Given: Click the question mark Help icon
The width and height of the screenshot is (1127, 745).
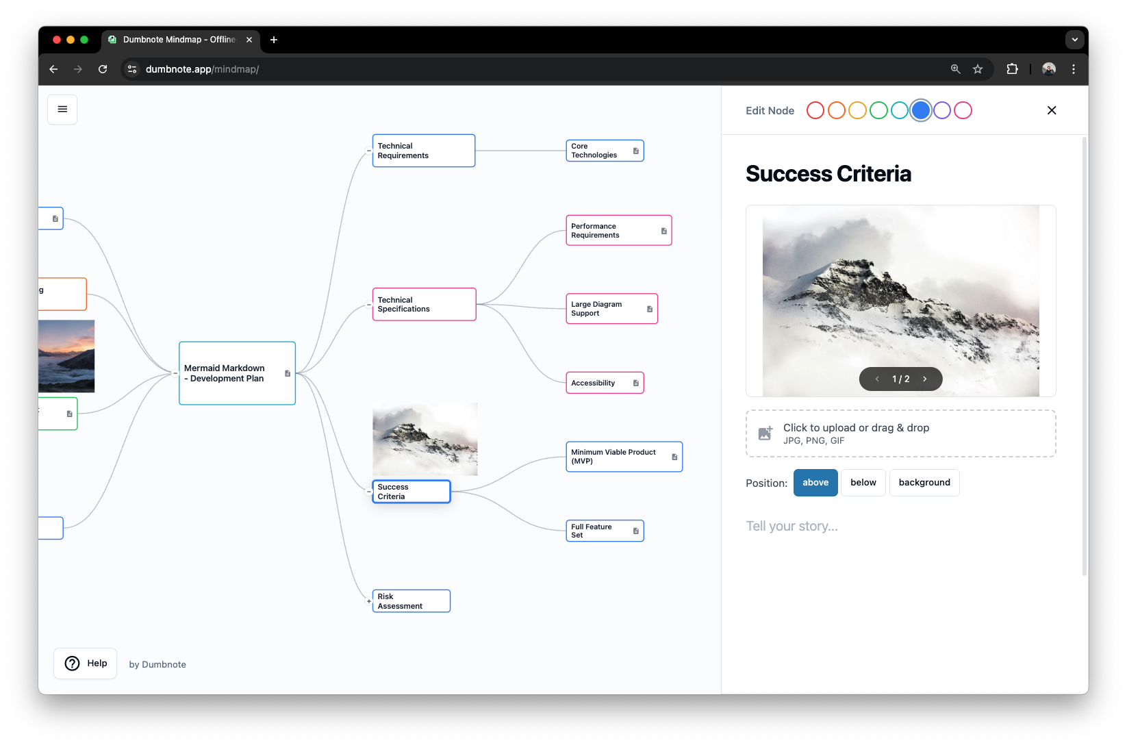Looking at the screenshot, I should coord(72,663).
